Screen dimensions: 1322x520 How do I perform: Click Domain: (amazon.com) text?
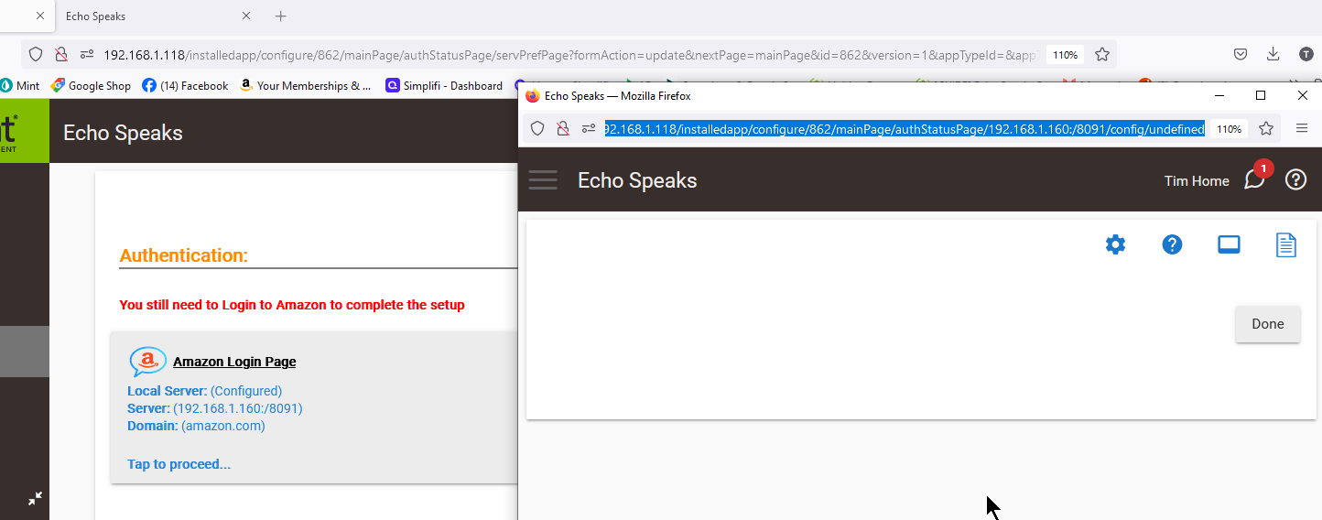click(196, 426)
